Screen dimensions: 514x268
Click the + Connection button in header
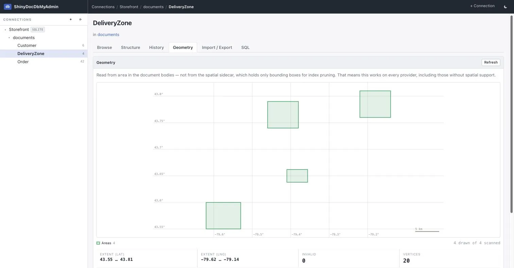(482, 6)
